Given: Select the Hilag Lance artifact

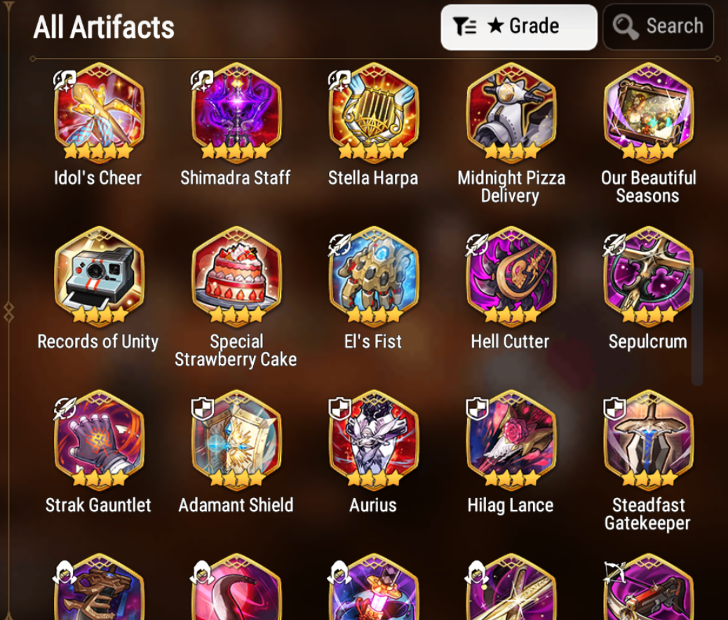Looking at the screenshot, I should point(511,440).
